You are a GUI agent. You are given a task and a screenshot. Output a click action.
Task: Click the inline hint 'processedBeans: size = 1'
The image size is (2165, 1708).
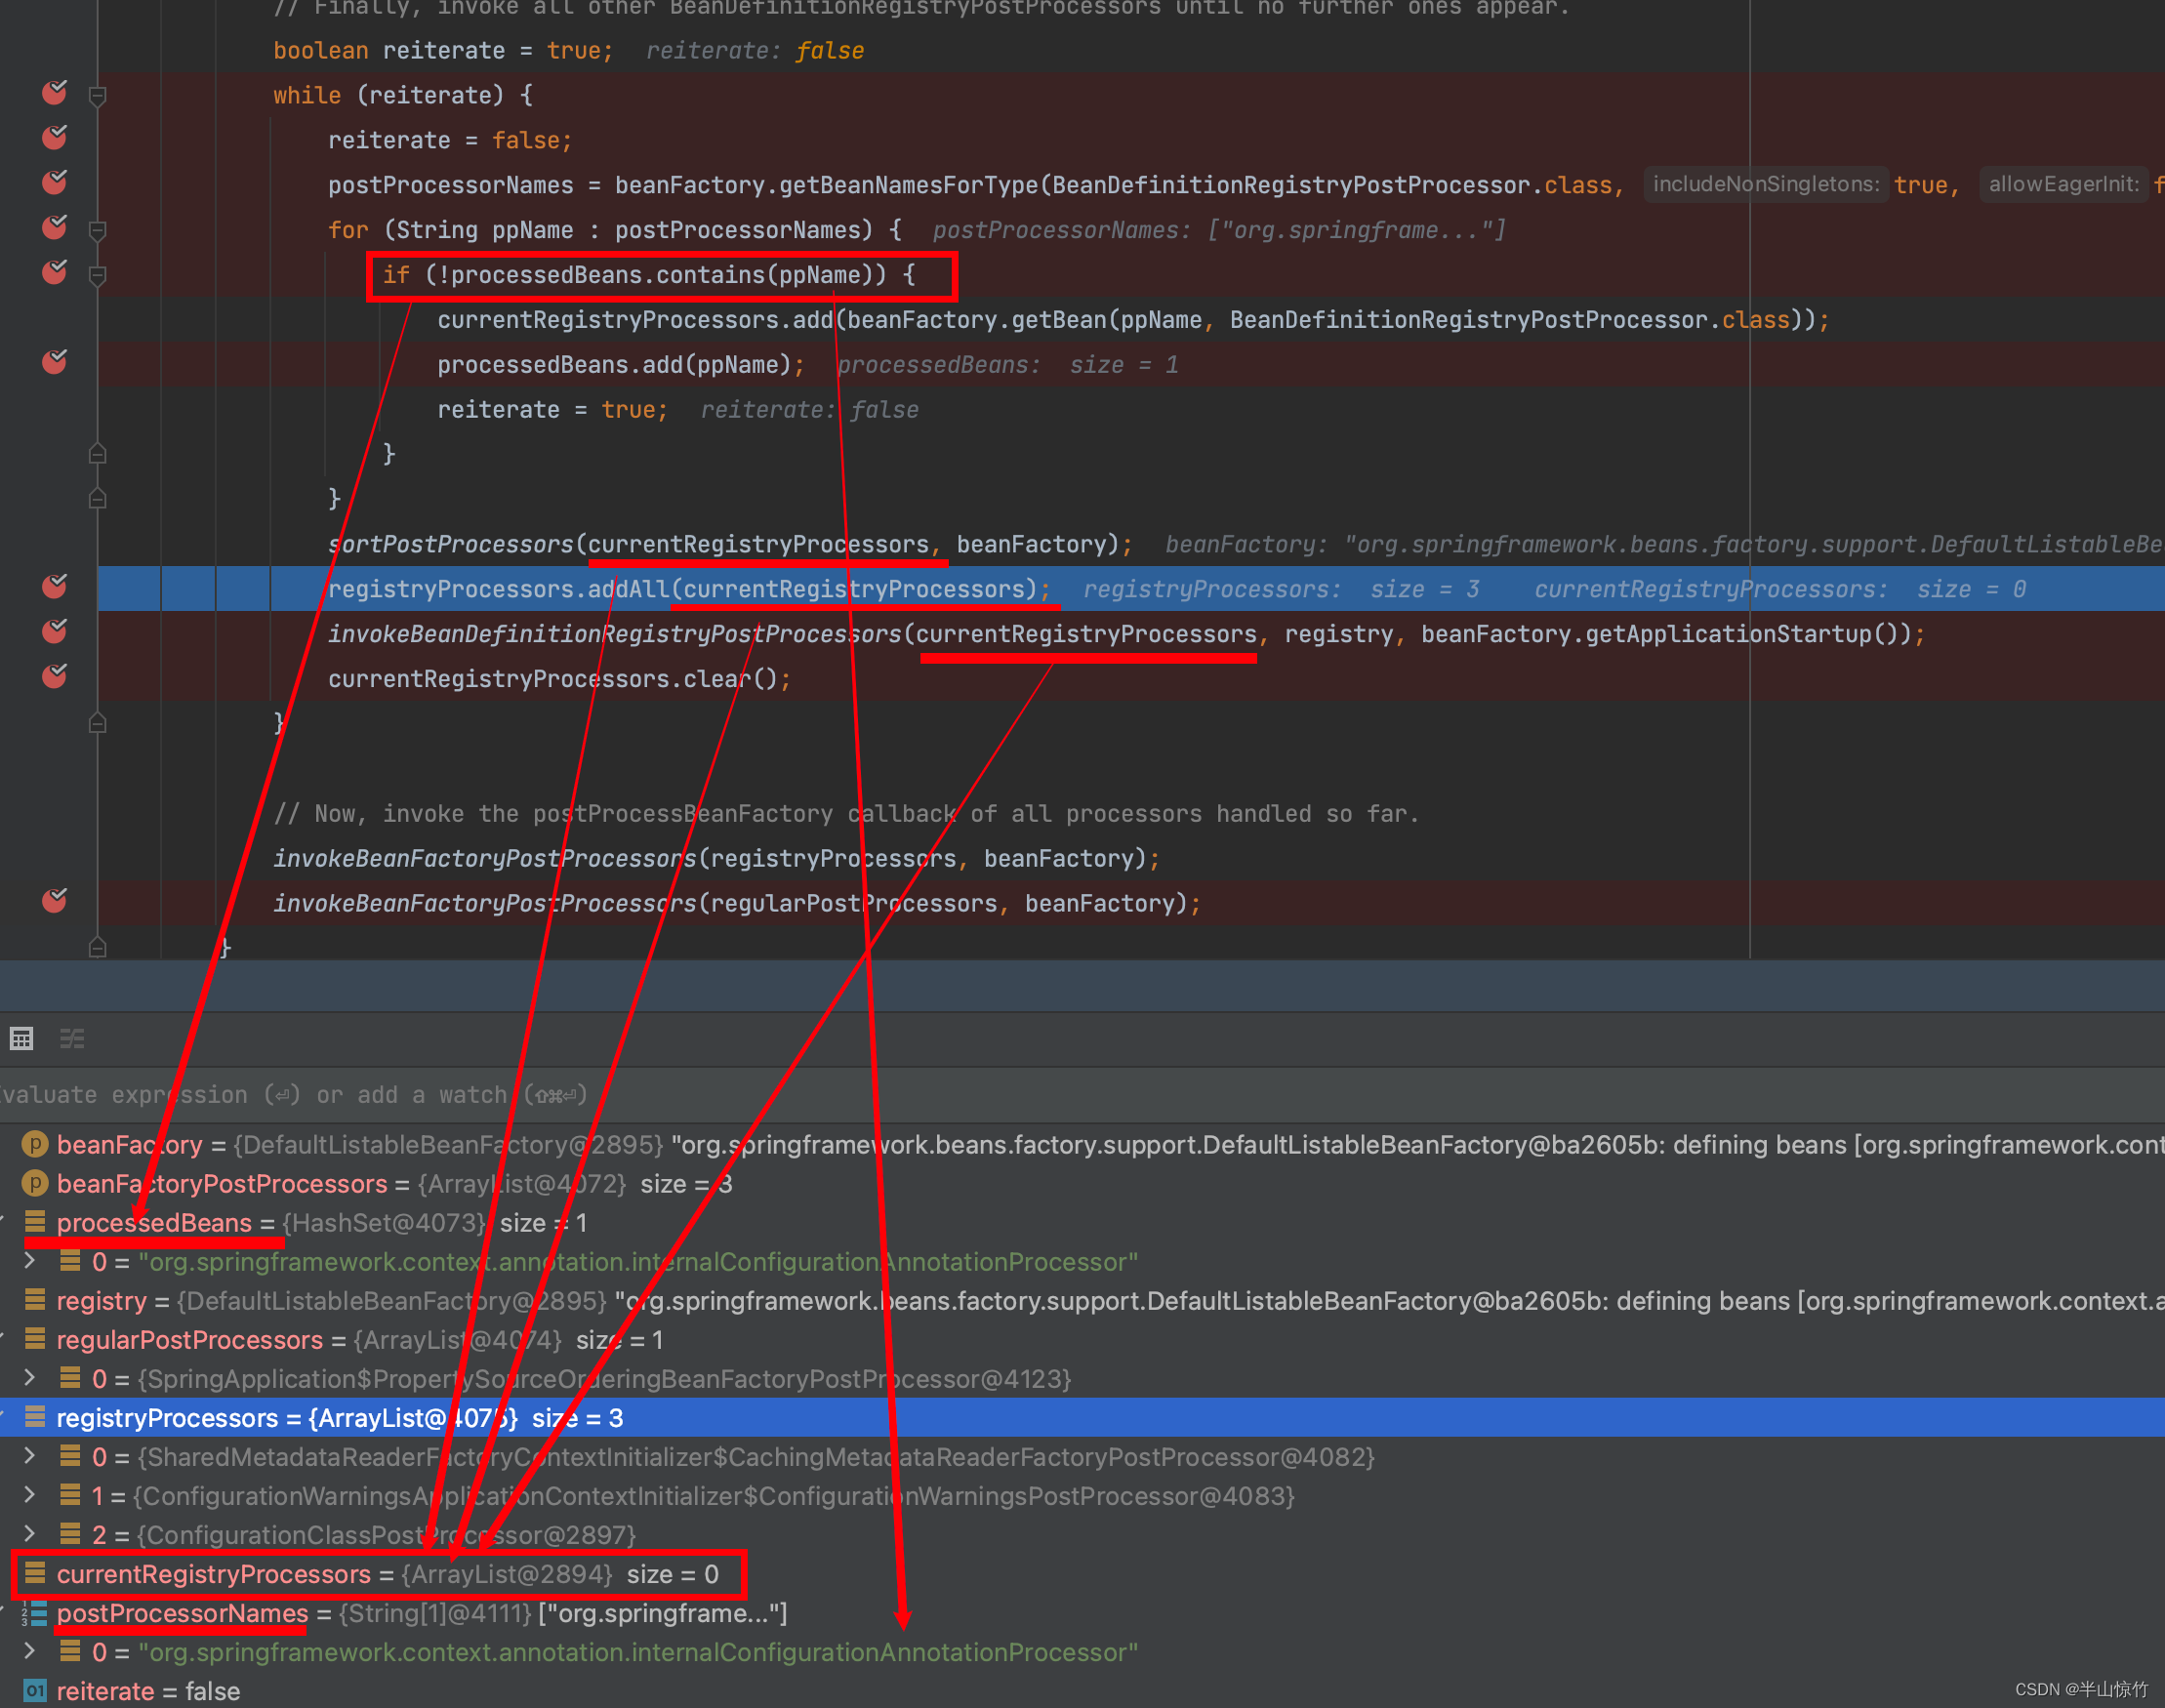(1008, 365)
